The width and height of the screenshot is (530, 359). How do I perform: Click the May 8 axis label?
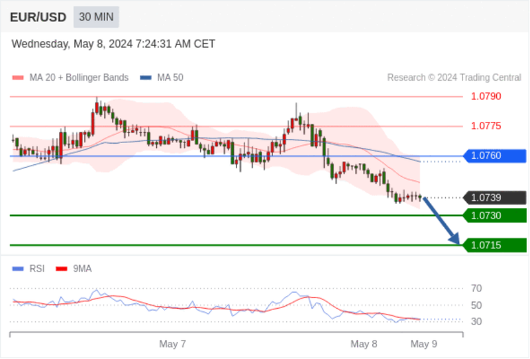364,344
